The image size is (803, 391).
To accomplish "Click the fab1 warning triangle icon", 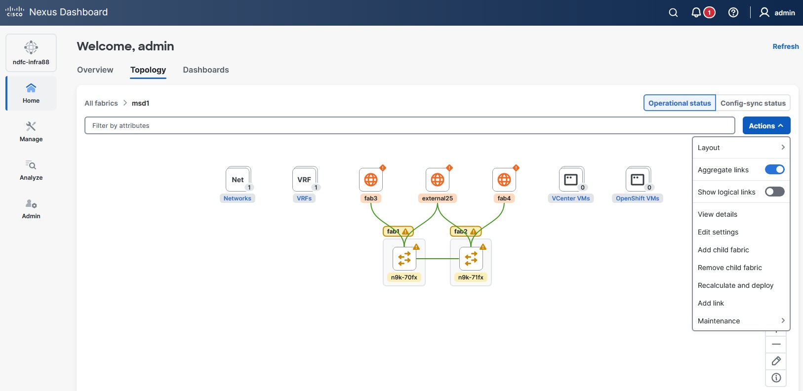I will pos(405,231).
